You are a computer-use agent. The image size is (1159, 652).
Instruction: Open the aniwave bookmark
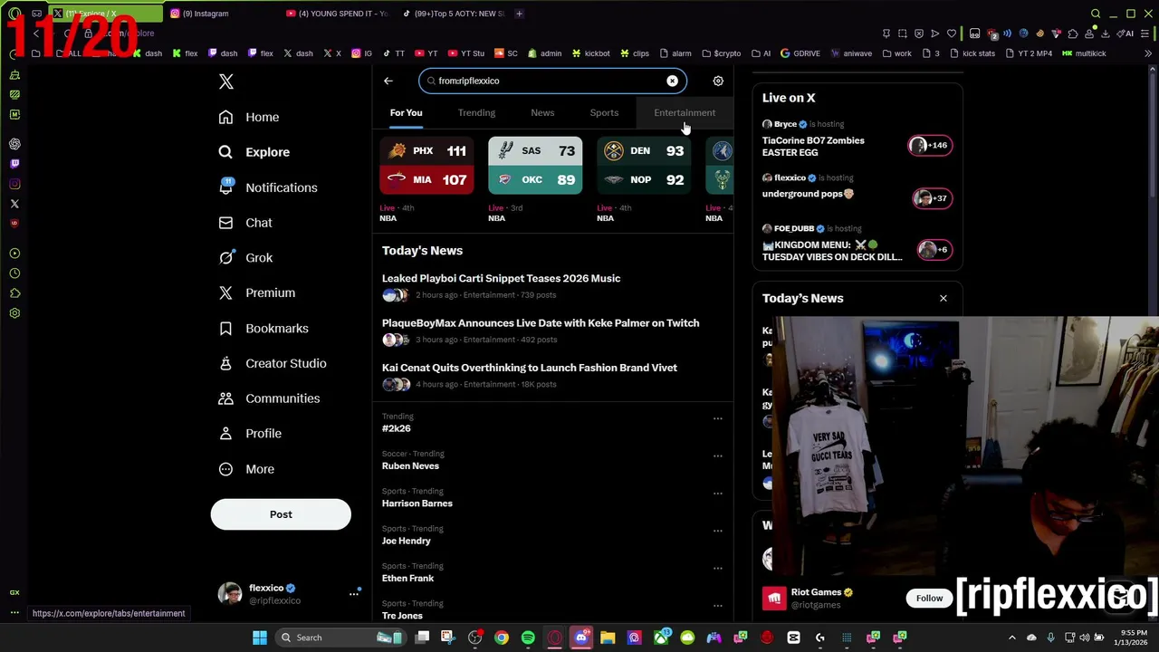click(x=850, y=53)
